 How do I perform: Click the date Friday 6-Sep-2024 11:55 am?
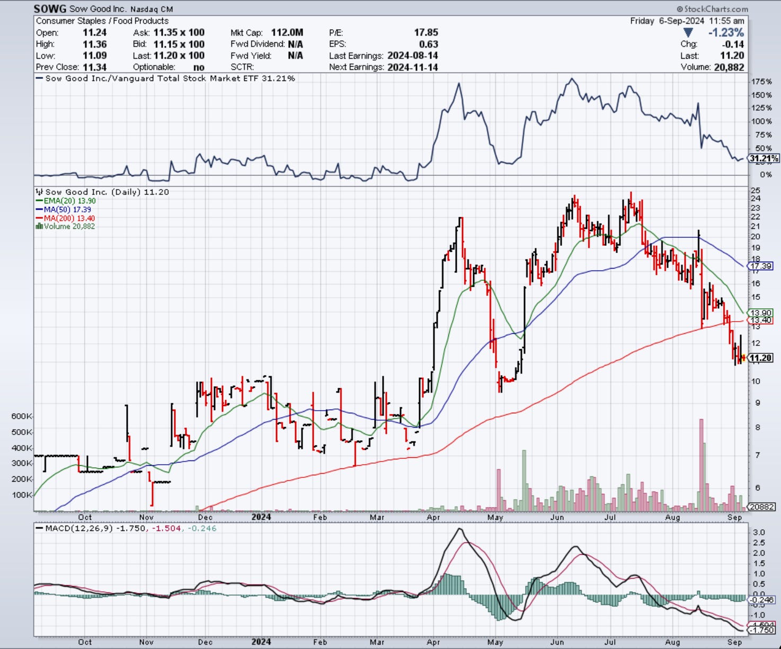687,21
